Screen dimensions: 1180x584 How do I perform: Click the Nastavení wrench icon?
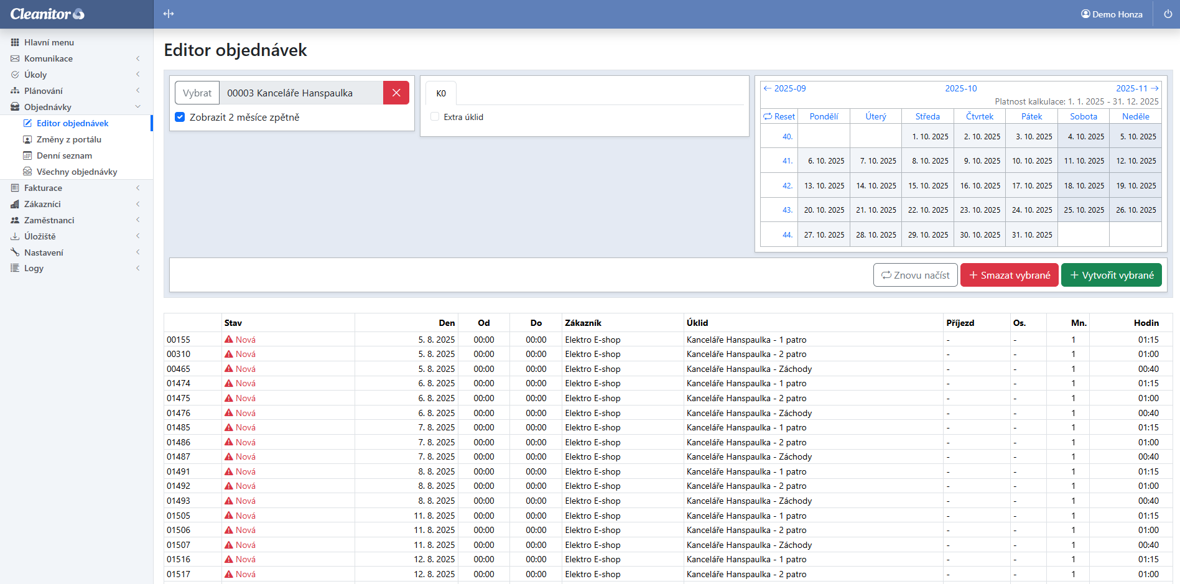click(x=15, y=253)
